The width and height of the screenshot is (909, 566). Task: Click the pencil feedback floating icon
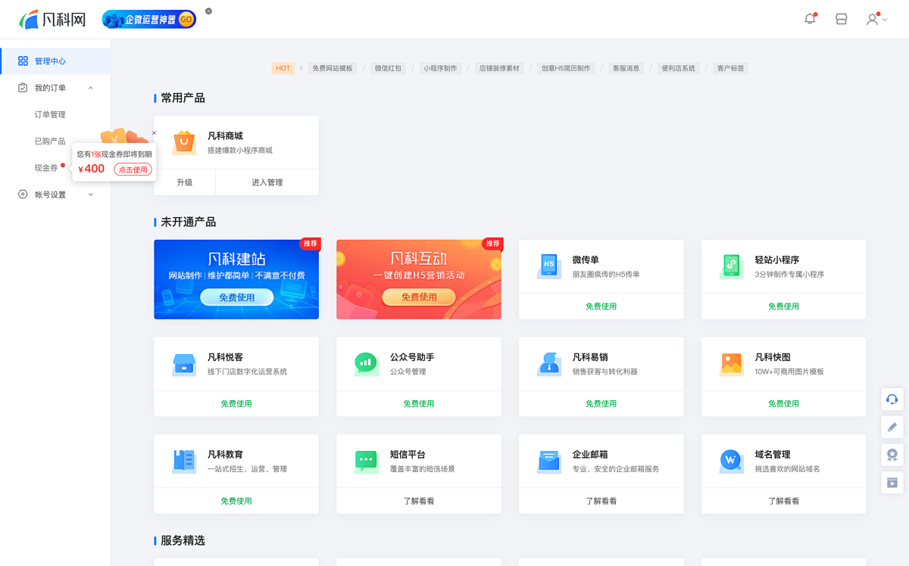click(x=892, y=427)
